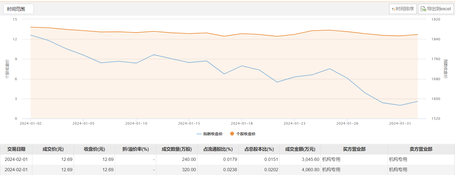Click the 4,060.80 amount cell

(300, 170)
